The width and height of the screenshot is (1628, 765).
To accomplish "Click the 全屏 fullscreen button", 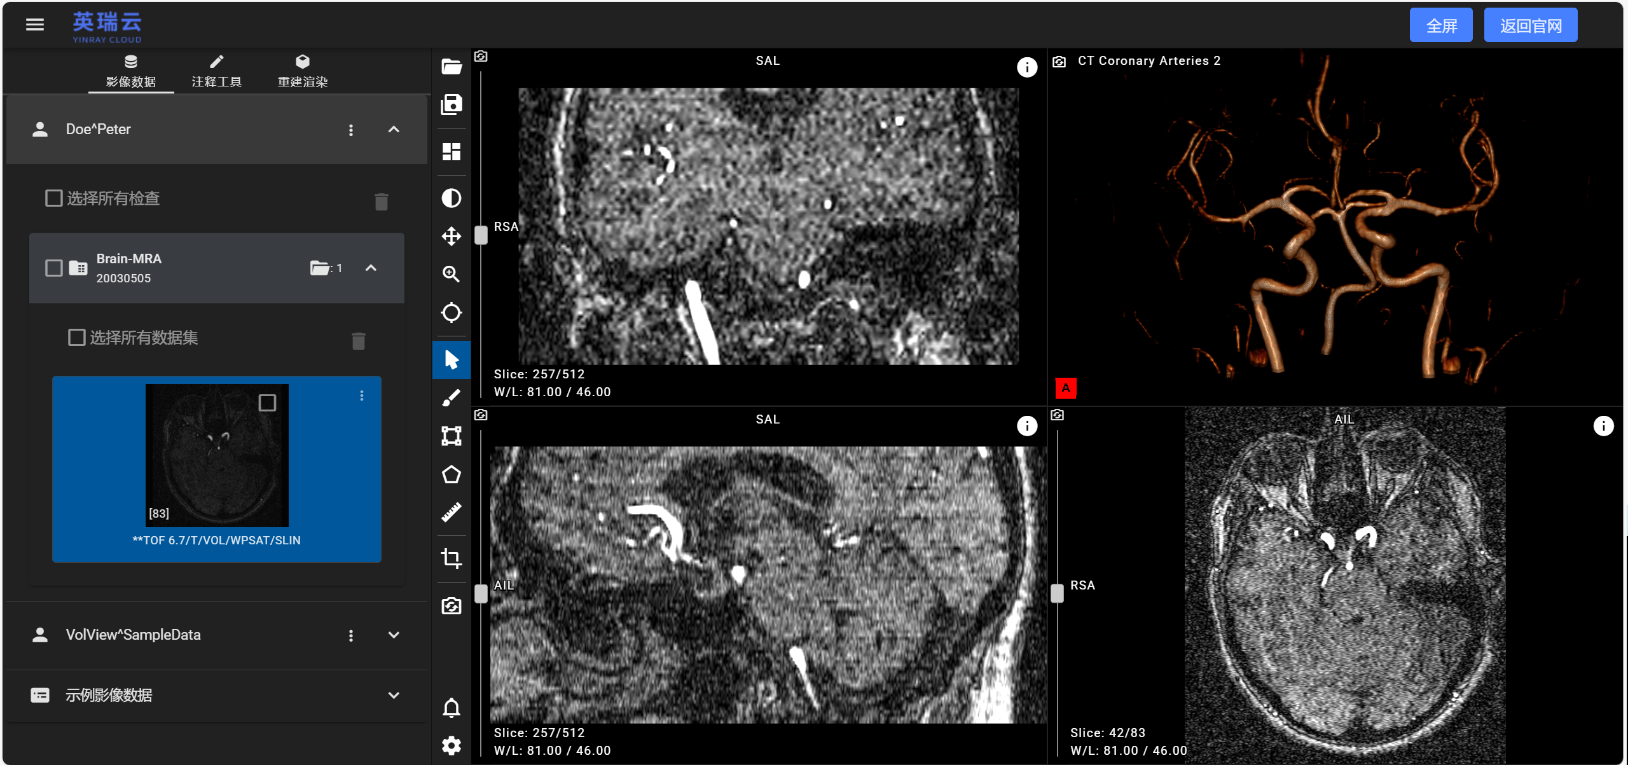I will point(1441,25).
